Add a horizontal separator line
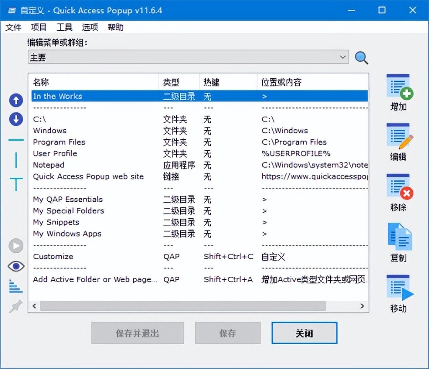 [x=16, y=140]
